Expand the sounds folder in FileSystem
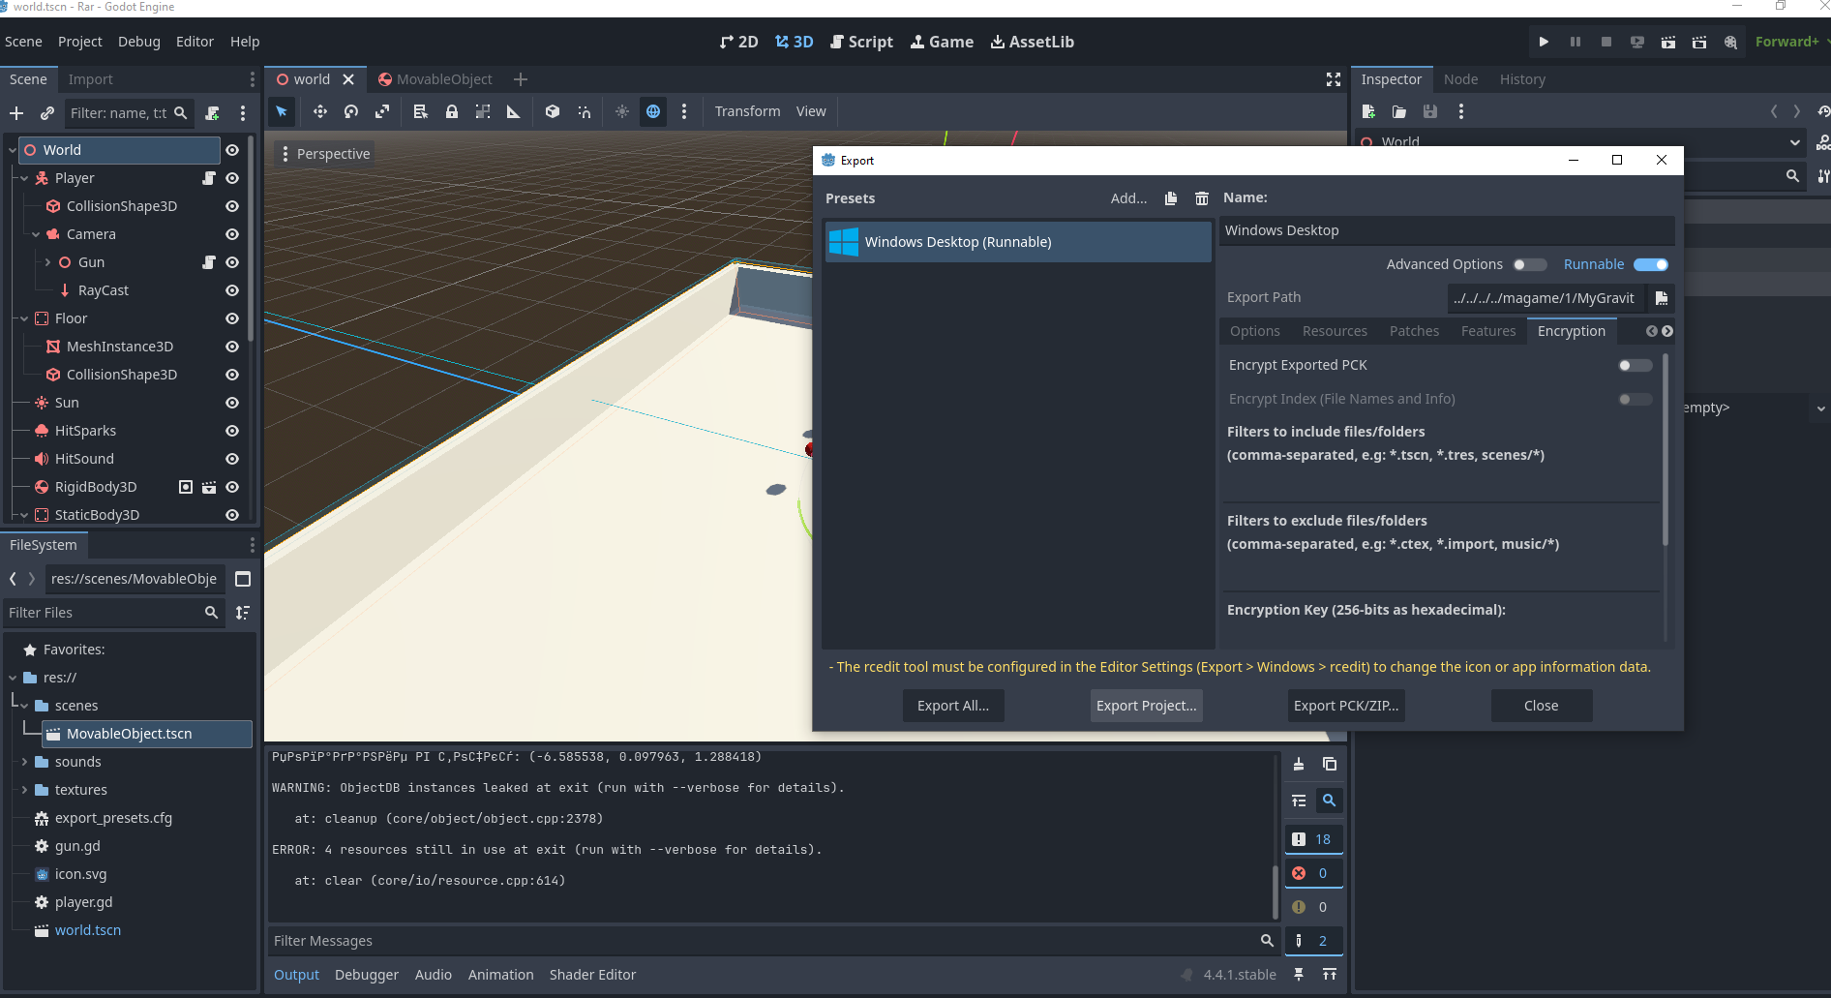This screenshot has width=1831, height=998. (24, 762)
